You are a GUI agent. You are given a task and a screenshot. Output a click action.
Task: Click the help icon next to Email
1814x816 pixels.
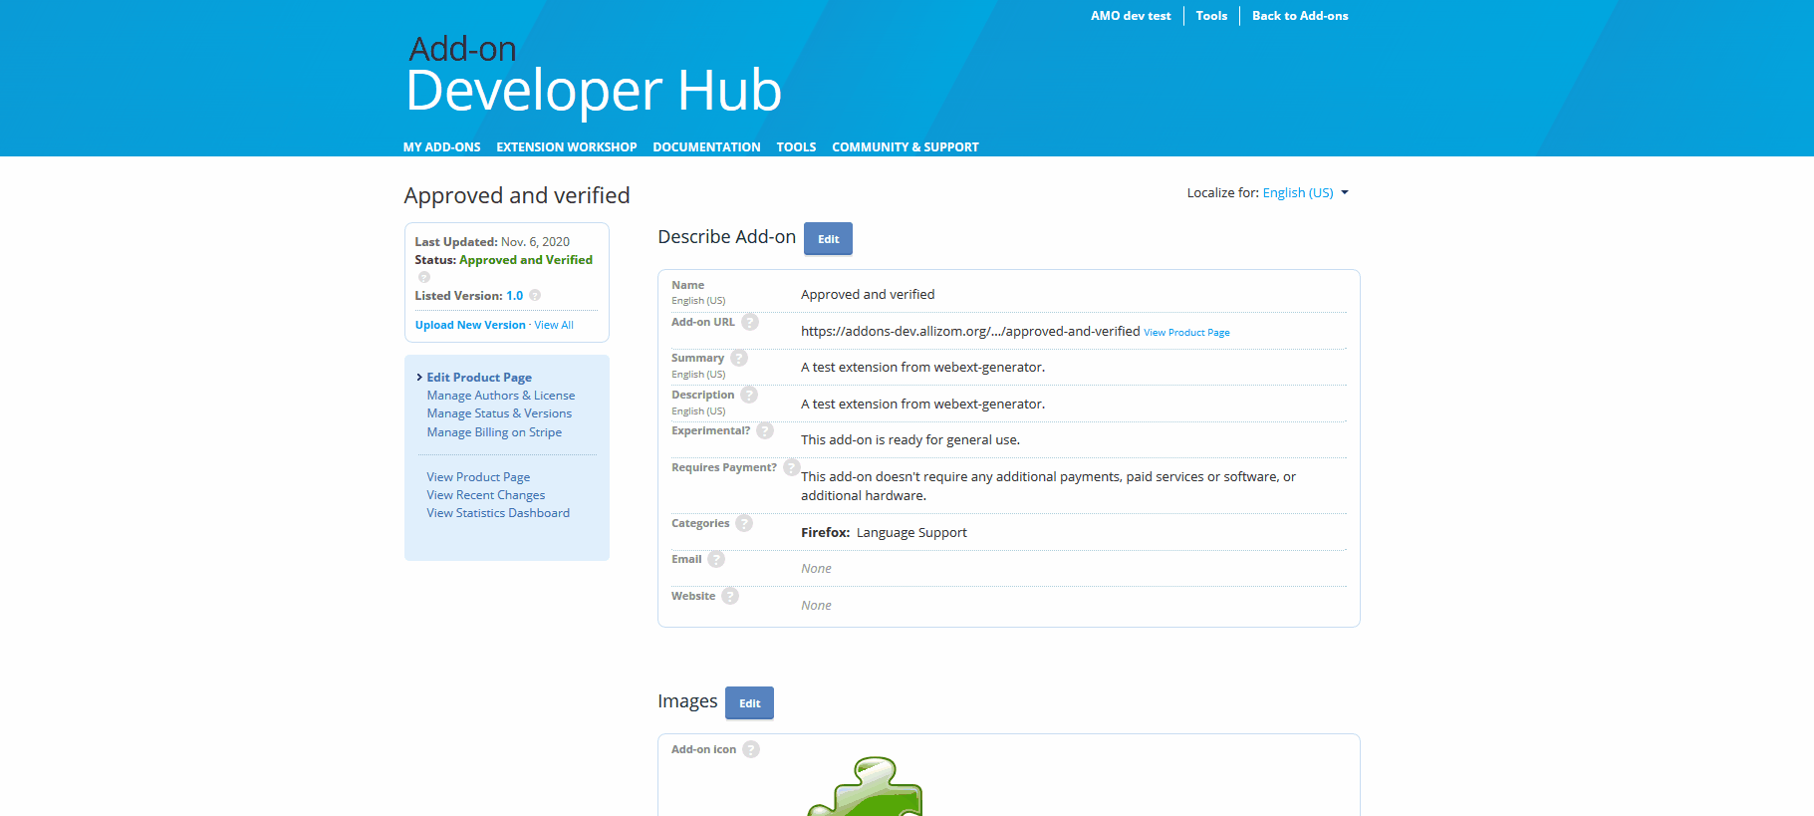click(x=716, y=559)
